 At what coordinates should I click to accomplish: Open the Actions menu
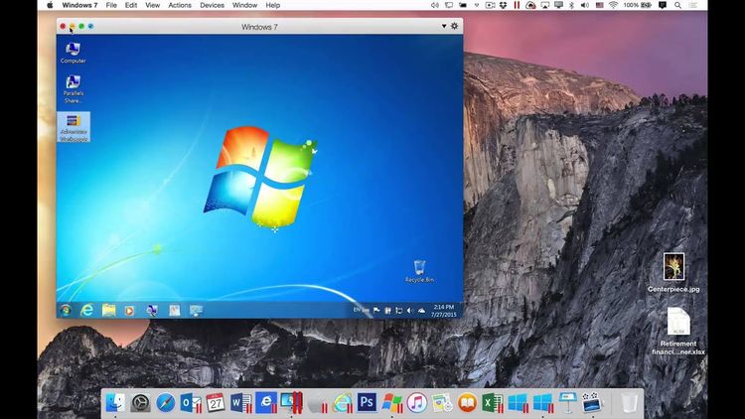[180, 5]
